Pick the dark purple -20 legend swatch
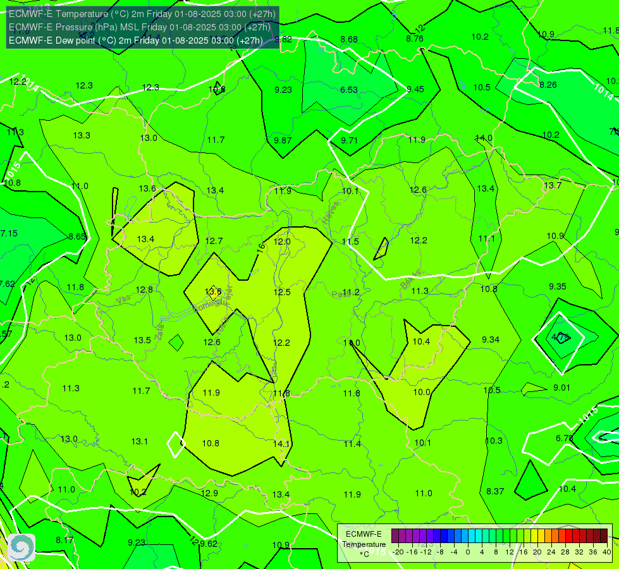Screen dimensions: 619x569 395,536
